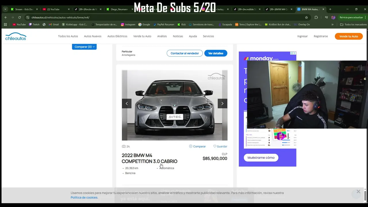Viewport: 368px width, 207px height.
Task: Open the Kicklet.app bookmark
Action: point(74,24)
